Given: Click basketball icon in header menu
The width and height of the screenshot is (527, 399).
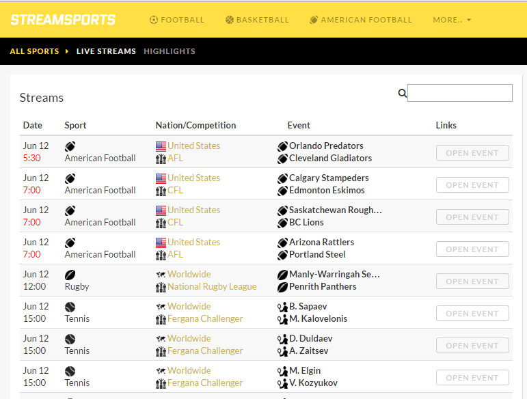Looking at the screenshot, I should pyautogui.click(x=230, y=20).
